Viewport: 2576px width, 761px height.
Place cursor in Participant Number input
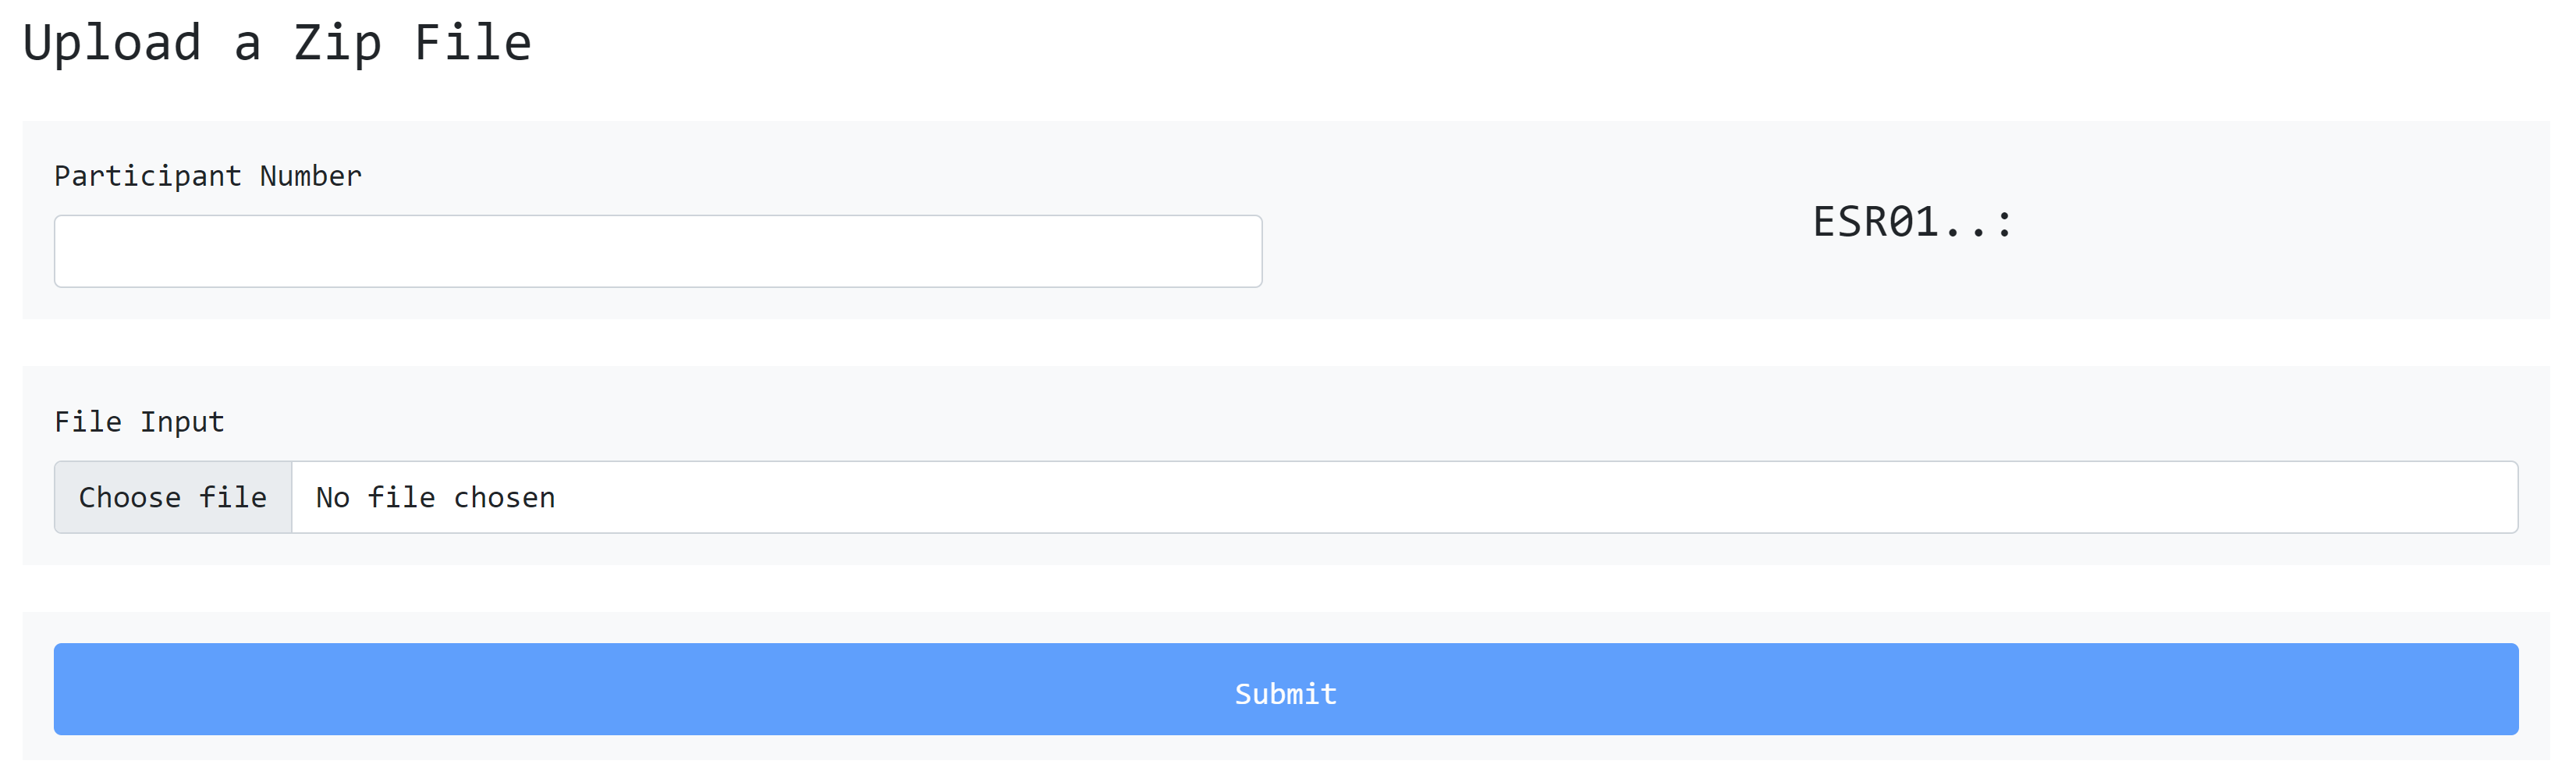[658, 251]
